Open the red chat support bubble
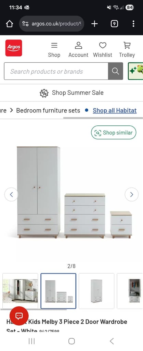143x351 pixels. click(19, 316)
